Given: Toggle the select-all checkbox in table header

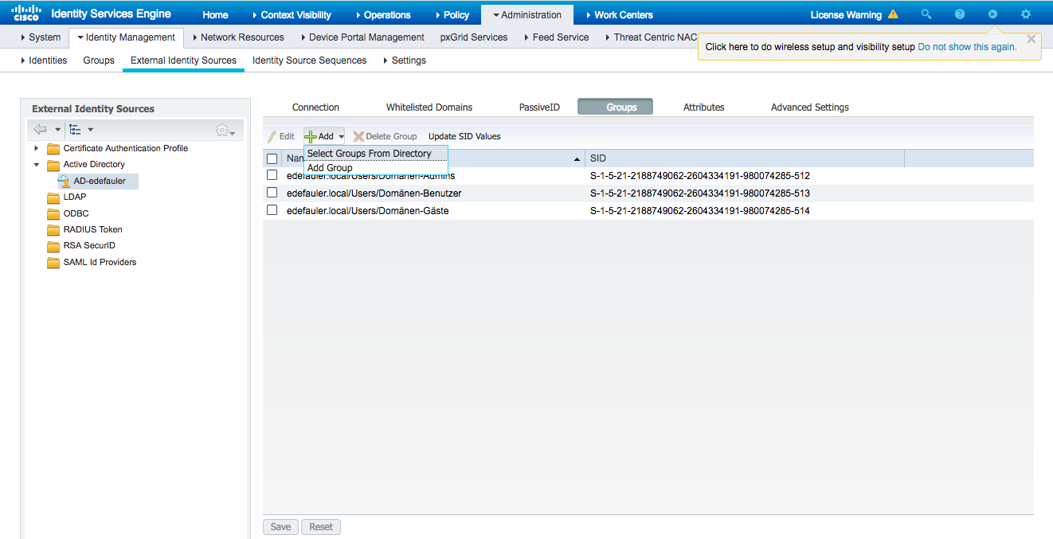Looking at the screenshot, I should pos(272,158).
